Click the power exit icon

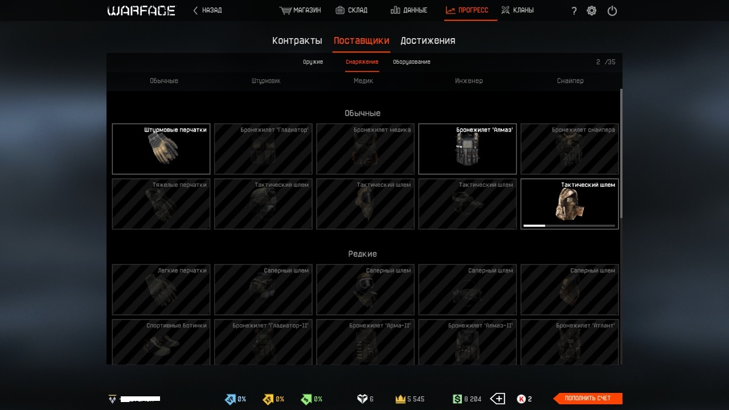tap(612, 11)
